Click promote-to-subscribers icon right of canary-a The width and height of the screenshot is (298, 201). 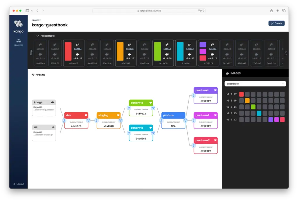click(x=153, y=108)
